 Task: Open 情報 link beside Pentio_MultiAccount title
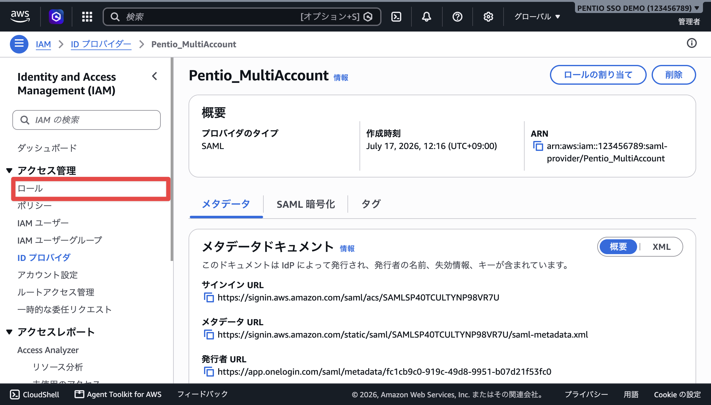[x=341, y=78]
